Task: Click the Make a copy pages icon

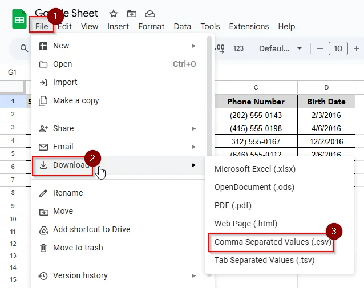Action: [43, 101]
